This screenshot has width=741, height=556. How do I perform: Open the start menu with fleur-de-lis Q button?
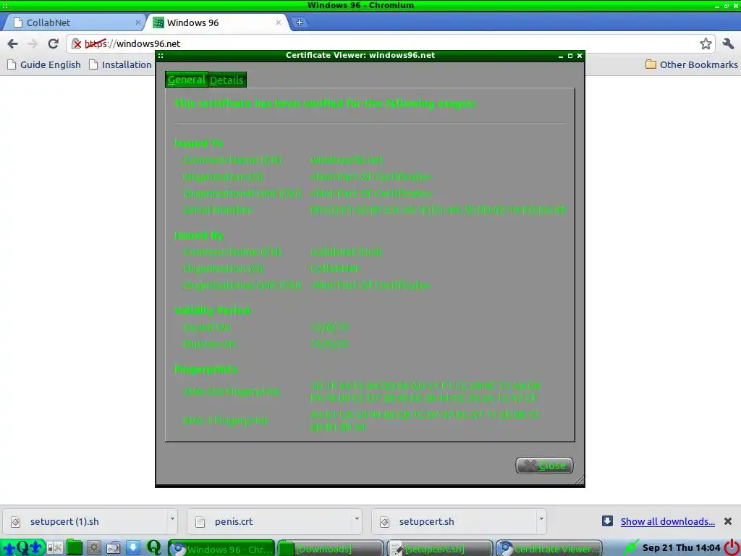22,548
